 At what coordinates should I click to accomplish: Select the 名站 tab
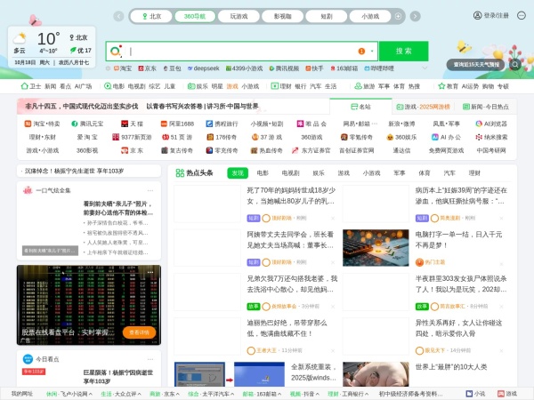tap(360, 107)
